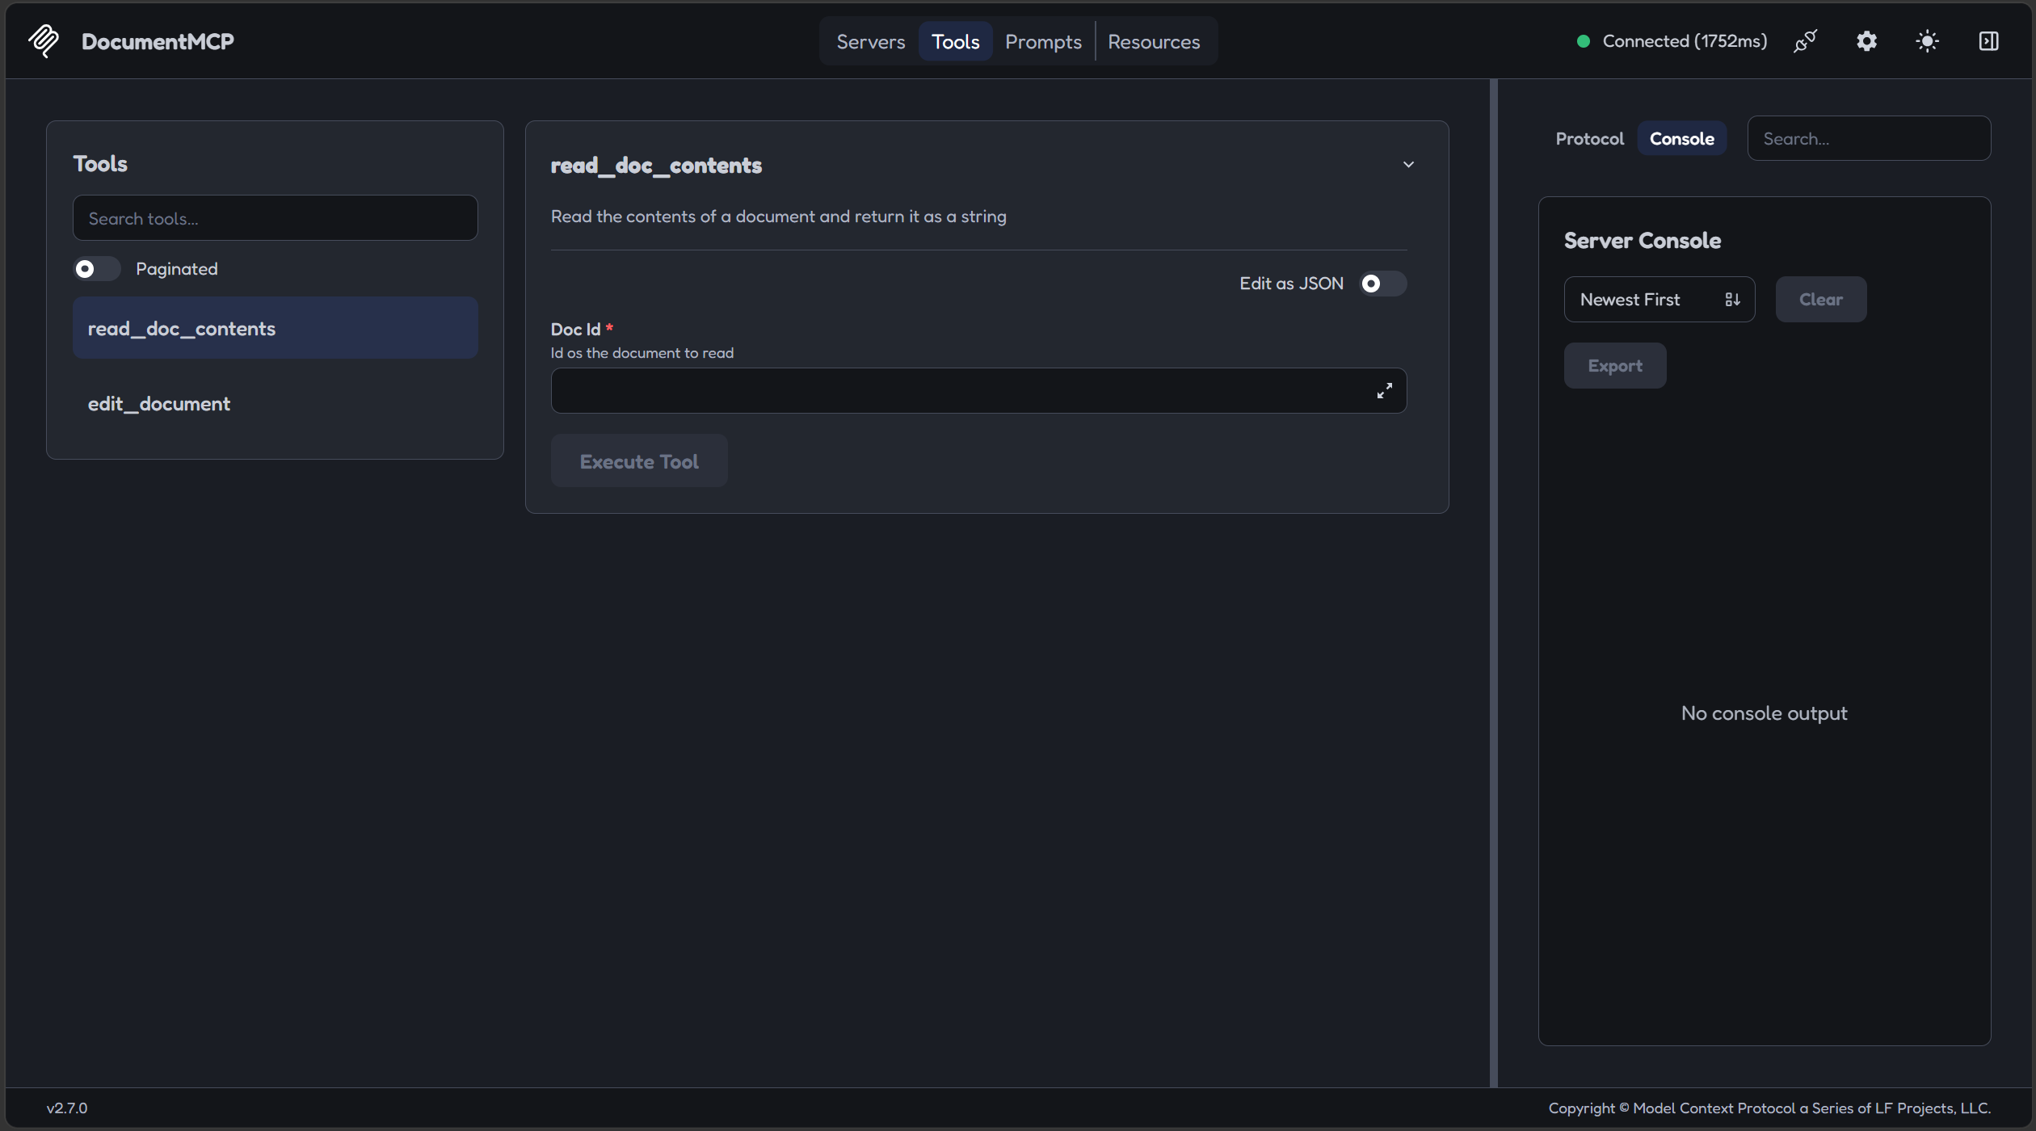Click the copyright notice in the footer

pos(1769,1108)
